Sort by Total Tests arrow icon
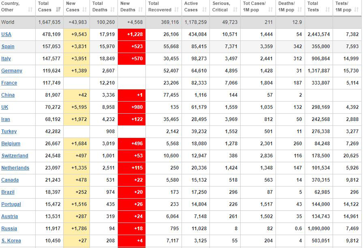 pos(327,9)
